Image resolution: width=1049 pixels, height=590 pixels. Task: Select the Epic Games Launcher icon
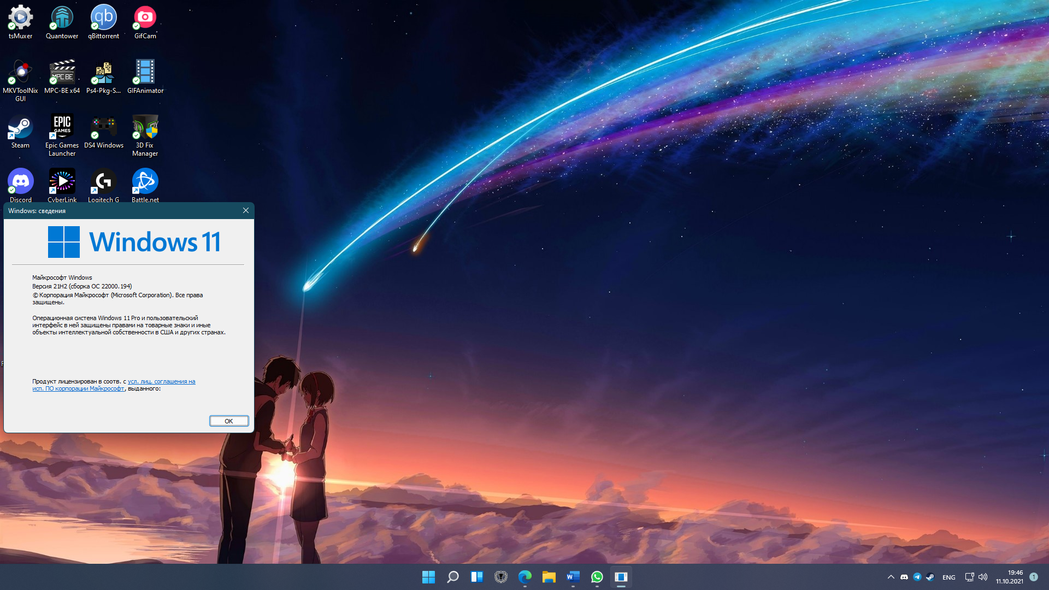[62, 135]
